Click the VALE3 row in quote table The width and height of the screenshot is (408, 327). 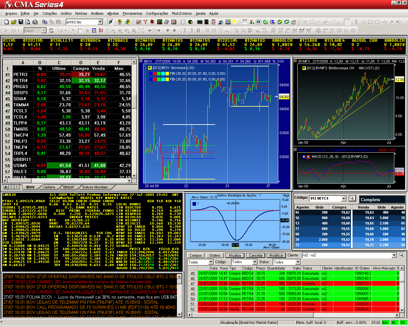67,171
